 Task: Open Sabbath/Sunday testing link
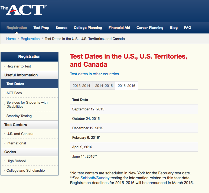(x=95, y=178)
